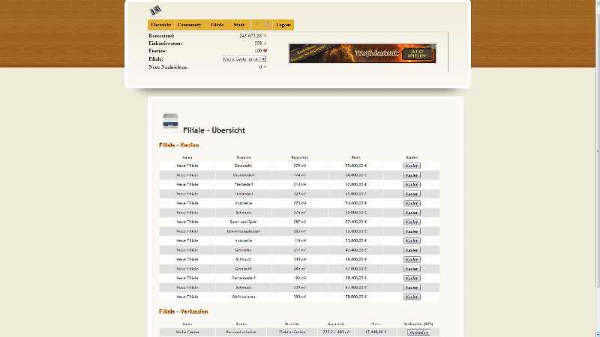Click the Kontostand balance value 243.673,83
The width and height of the screenshot is (600, 337).
(250, 35)
